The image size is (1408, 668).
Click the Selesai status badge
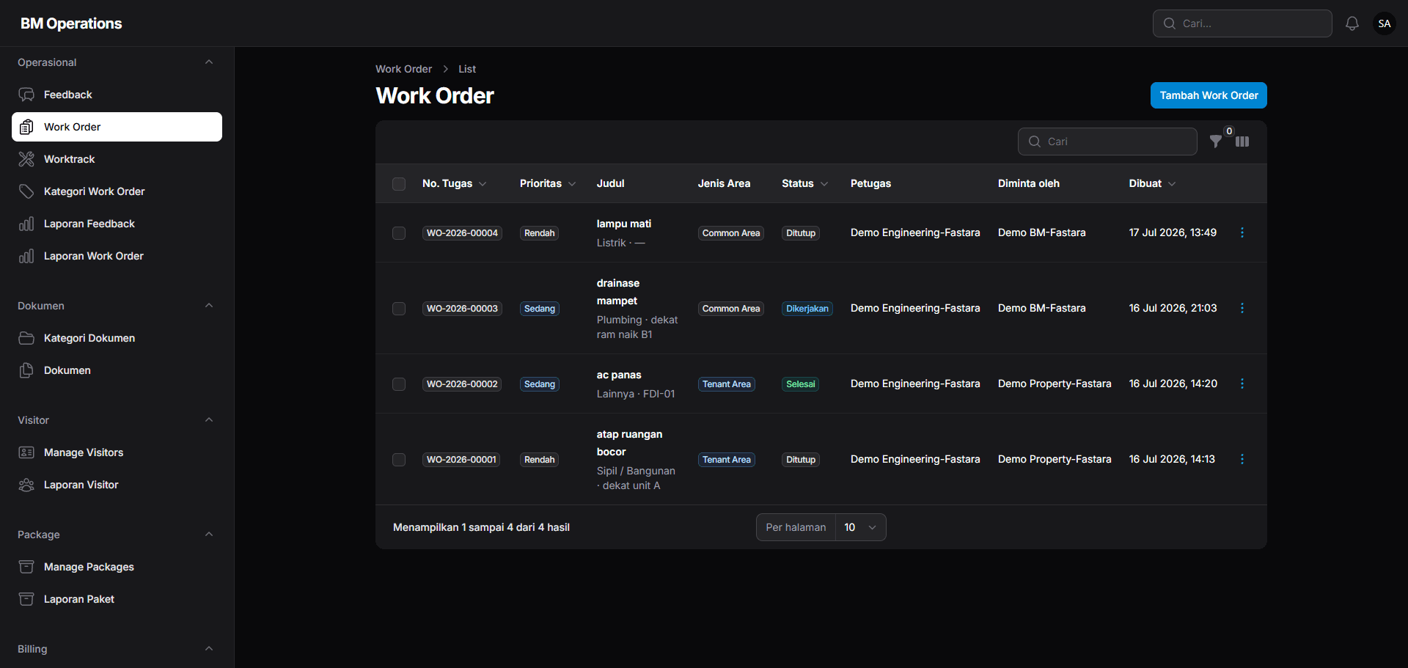(800, 384)
